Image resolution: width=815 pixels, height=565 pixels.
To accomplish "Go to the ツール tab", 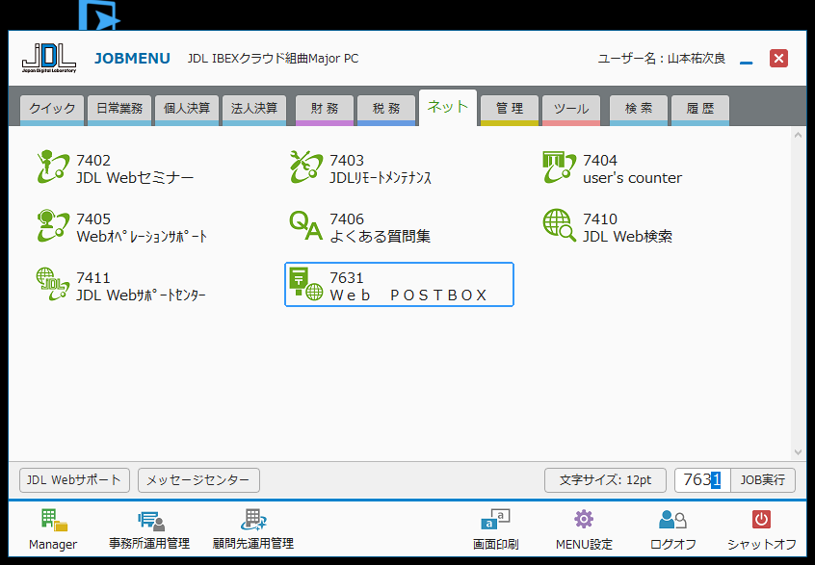I will [x=571, y=109].
